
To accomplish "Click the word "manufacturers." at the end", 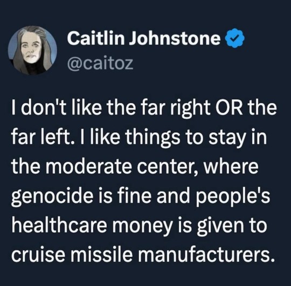I will [206, 253].
